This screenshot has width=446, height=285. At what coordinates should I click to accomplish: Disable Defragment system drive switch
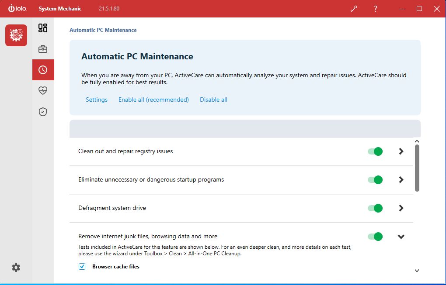pos(375,208)
